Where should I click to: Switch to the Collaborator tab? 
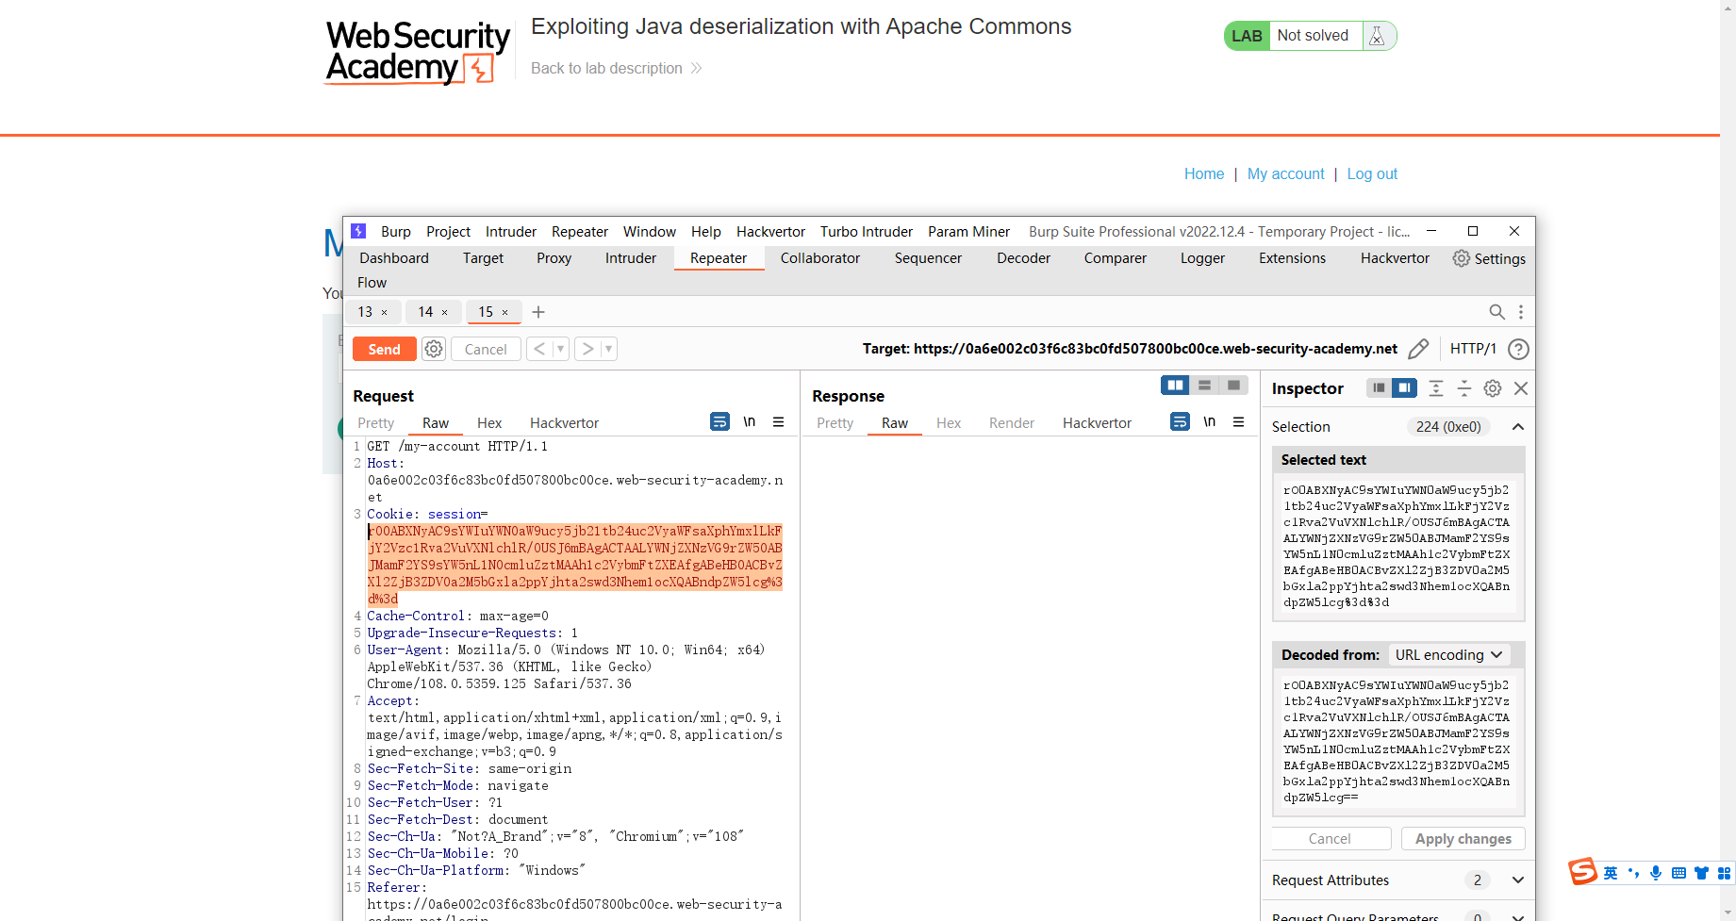(820, 257)
